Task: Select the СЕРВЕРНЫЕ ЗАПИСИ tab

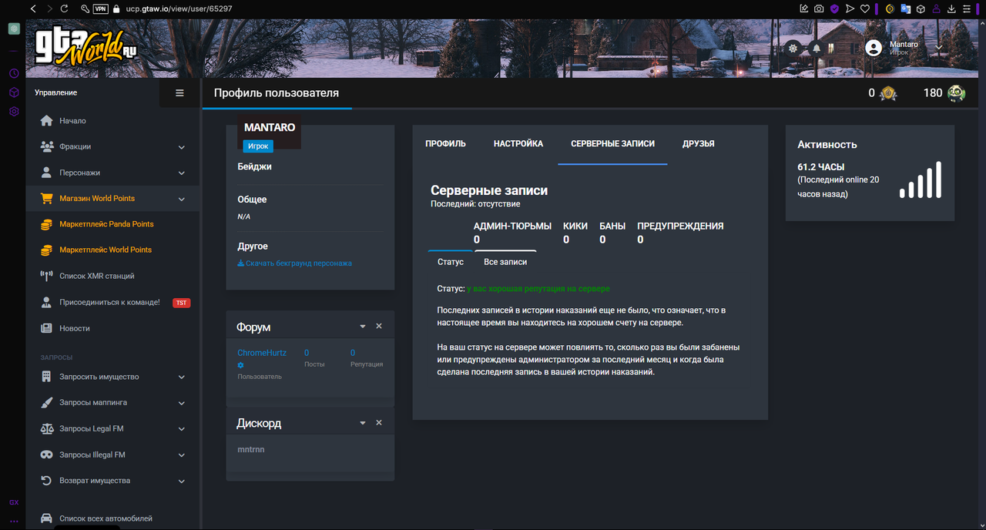Action: click(612, 144)
